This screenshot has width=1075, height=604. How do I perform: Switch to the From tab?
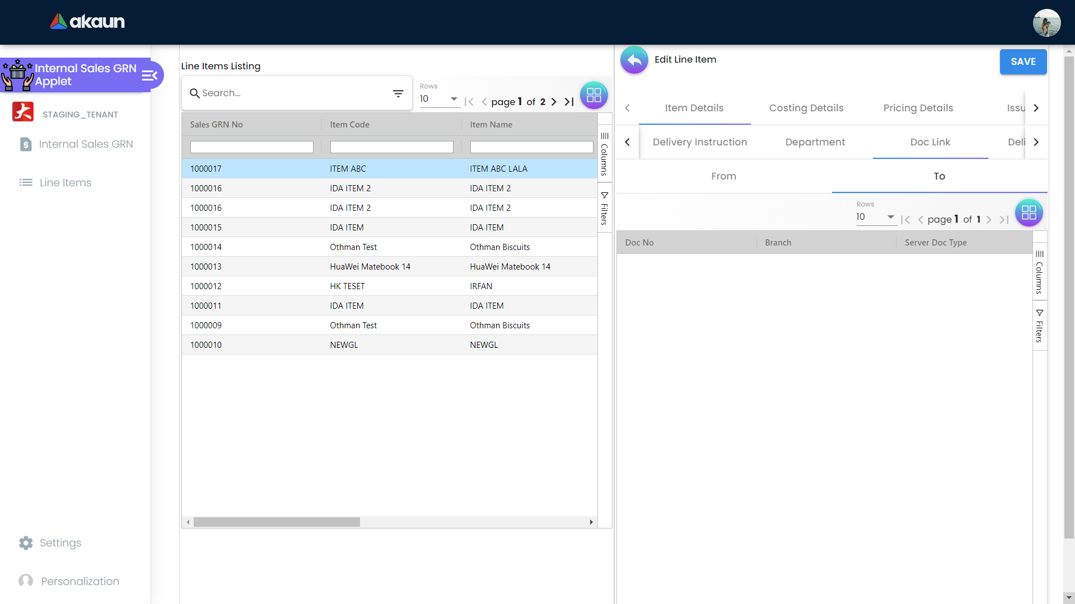coord(723,176)
